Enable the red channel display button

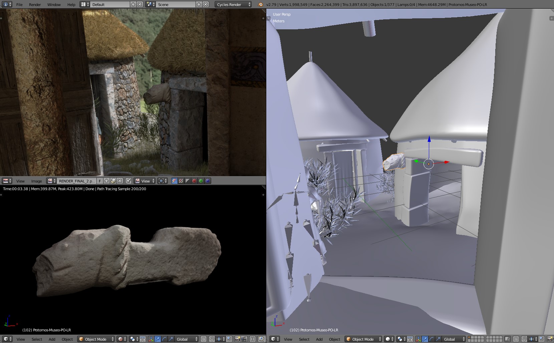click(194, 181)
